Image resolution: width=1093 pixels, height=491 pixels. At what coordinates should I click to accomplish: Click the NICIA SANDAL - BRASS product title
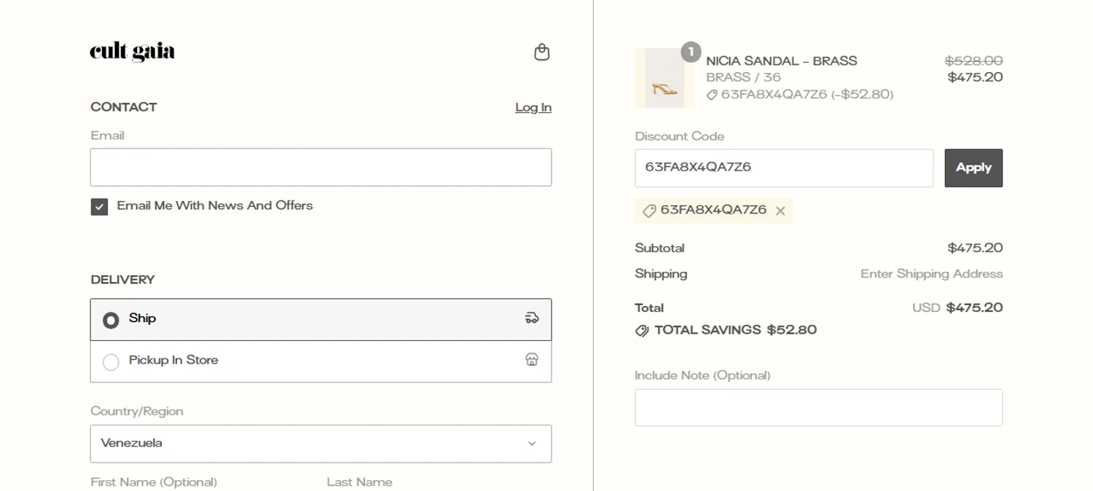click(781, 60)
